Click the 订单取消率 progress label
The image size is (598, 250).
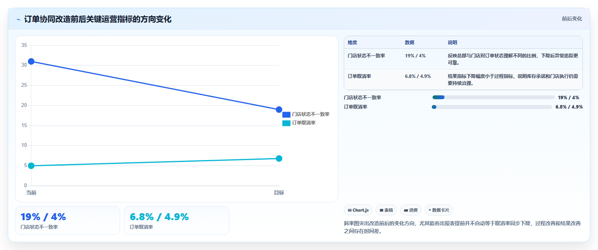tap(355, 107)
